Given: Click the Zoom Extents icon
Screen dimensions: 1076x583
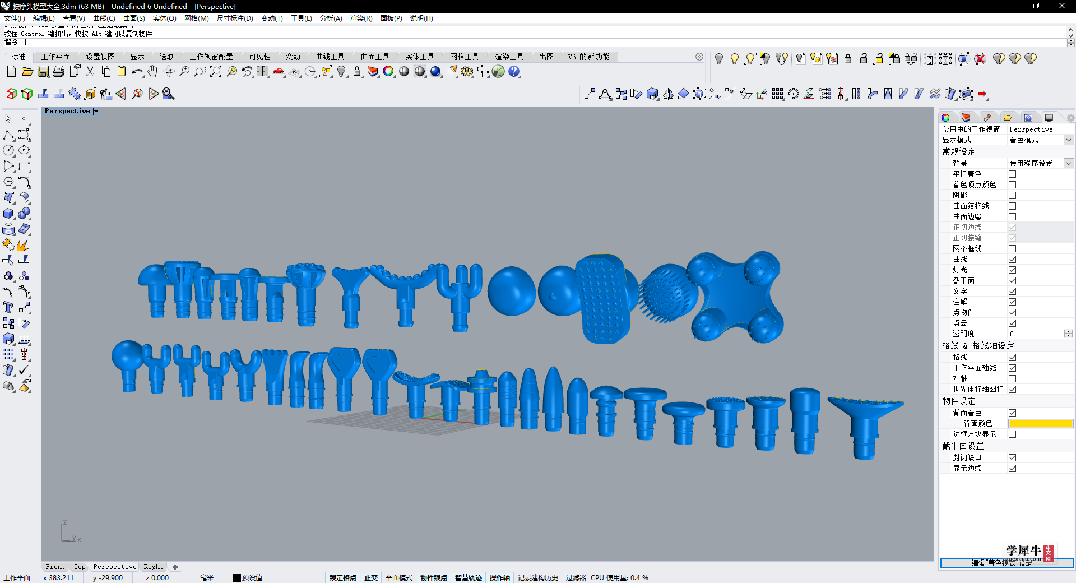Looking at the screenshot, I should click(x=216, y=72).
